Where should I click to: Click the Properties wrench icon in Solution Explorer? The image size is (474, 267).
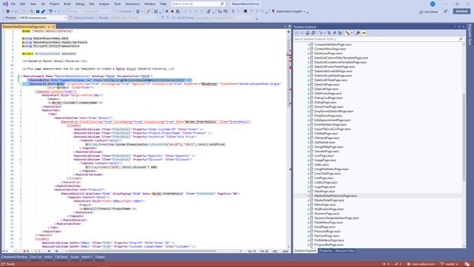358,33
